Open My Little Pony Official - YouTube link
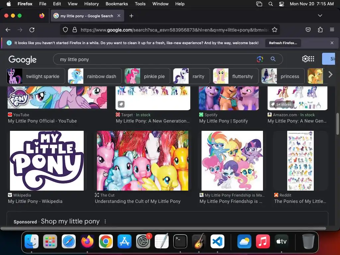Viewport: 340px width, 255px height. click(42, 121)
